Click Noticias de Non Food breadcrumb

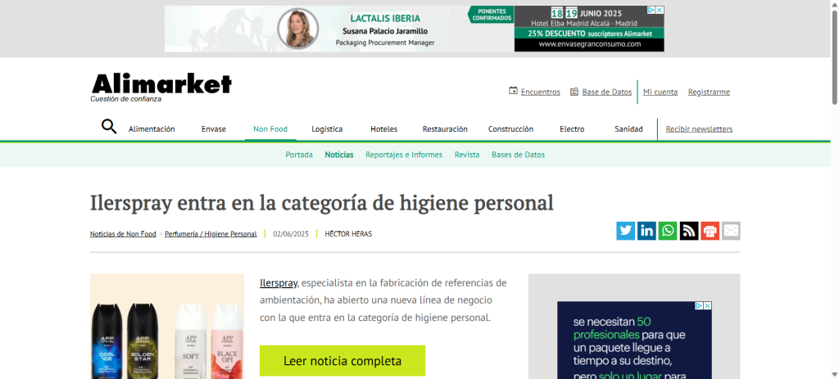pos(123,233)
